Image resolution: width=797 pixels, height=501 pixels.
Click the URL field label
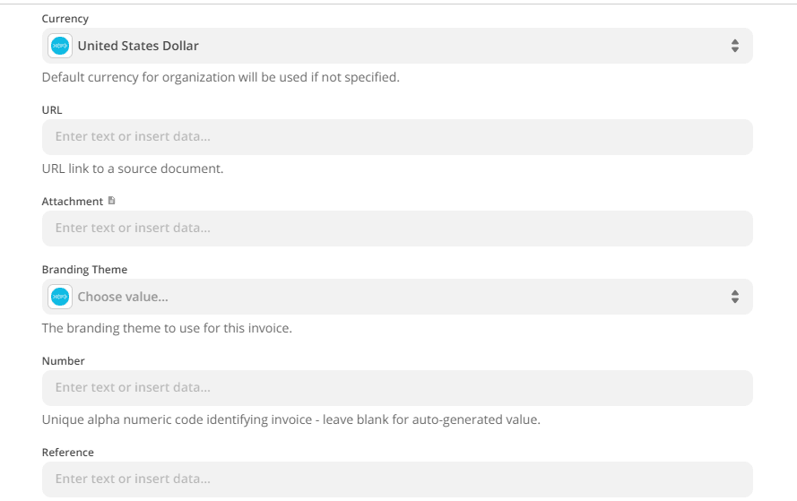pos(52,110)
